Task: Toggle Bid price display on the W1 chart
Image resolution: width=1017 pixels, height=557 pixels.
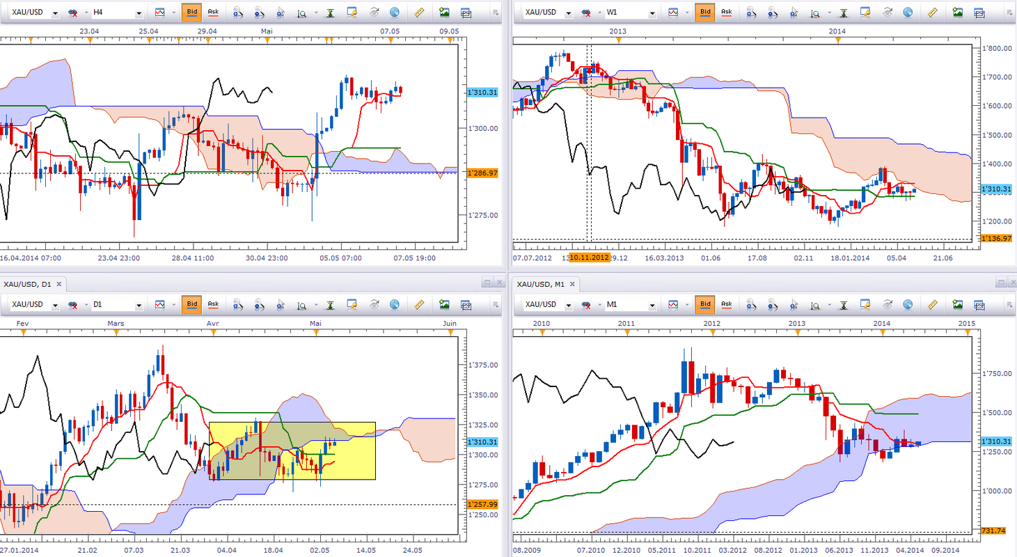Action: [x=705, y=13]
